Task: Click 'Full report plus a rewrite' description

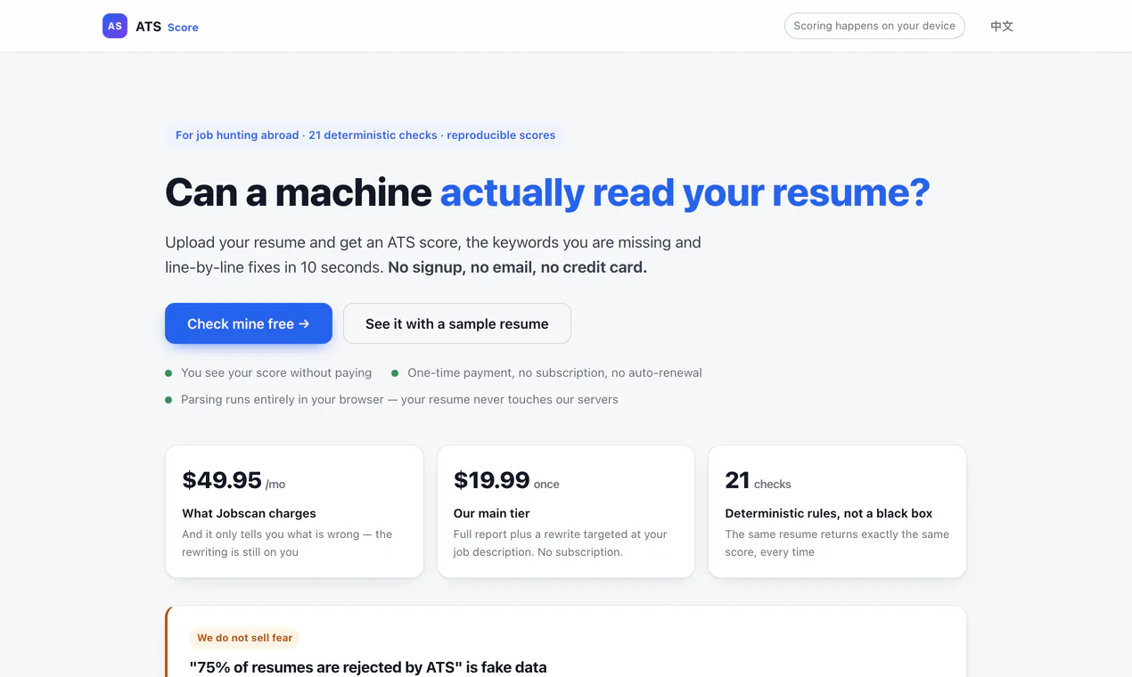Action: coord(561,542)
